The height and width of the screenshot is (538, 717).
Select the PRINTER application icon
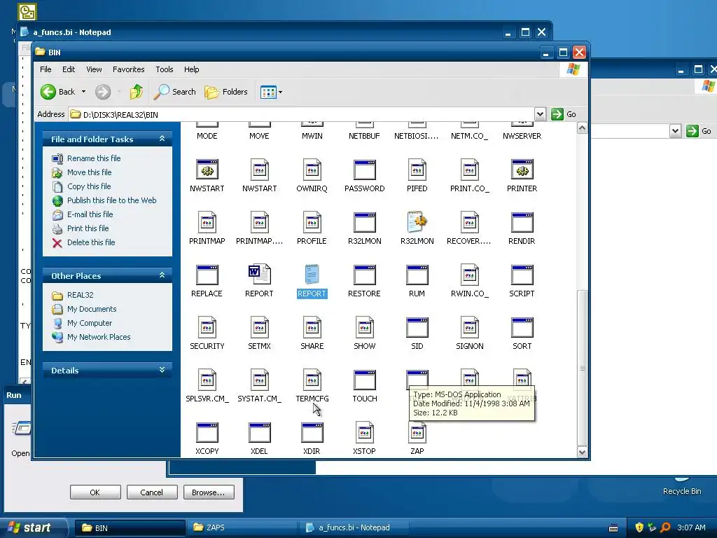click(x=522, y=170)
